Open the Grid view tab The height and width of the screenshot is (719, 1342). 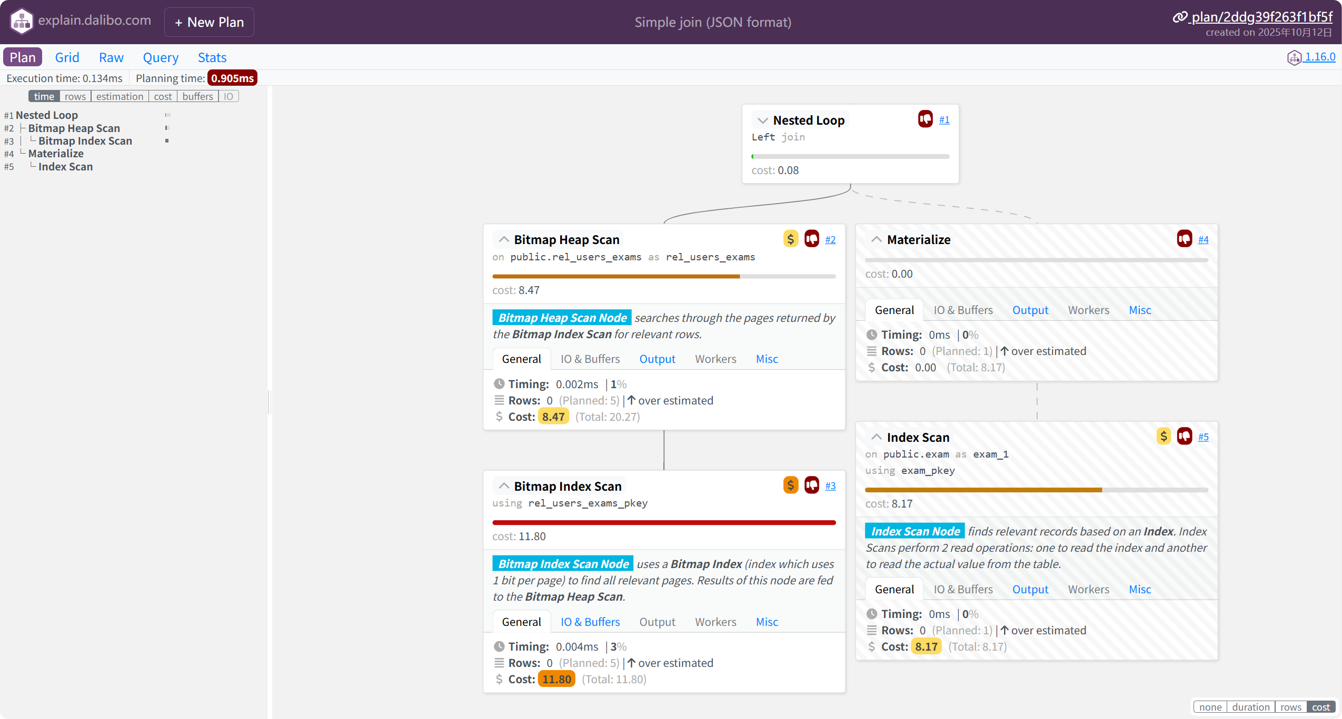click(x=67, y=57)
